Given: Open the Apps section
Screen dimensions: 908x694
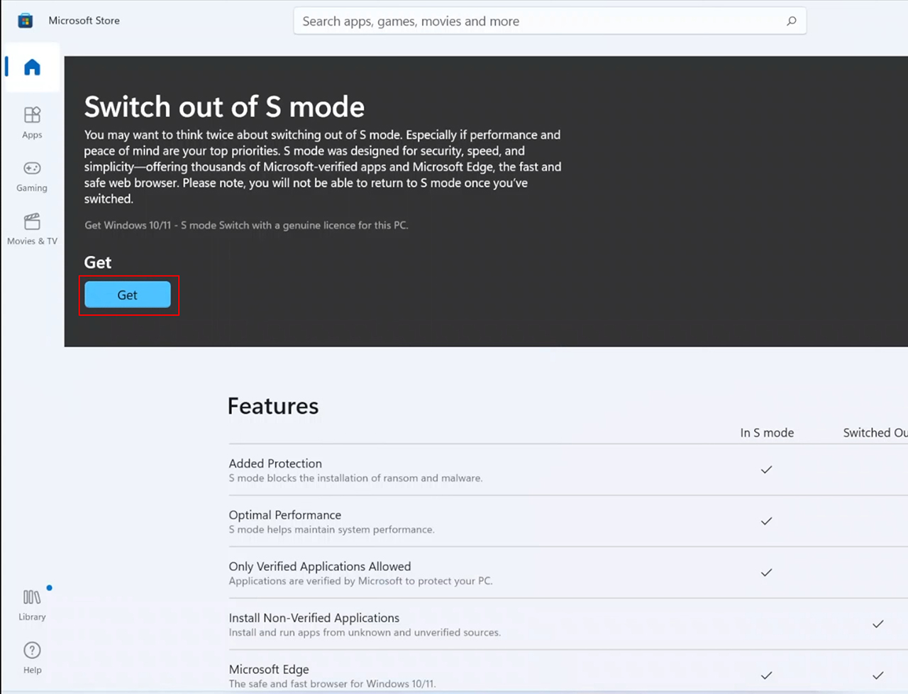Looking at the screenshot, I should click(x=31, y=122).
